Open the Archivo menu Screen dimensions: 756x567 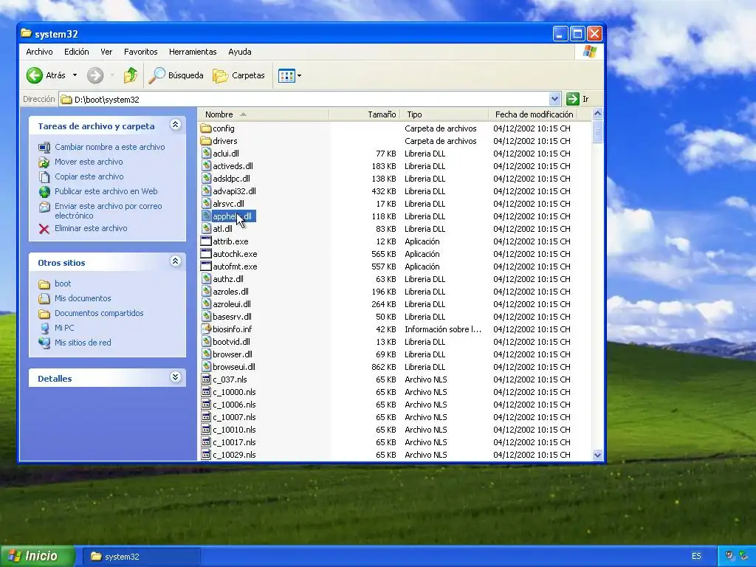[x=39, y=52]
